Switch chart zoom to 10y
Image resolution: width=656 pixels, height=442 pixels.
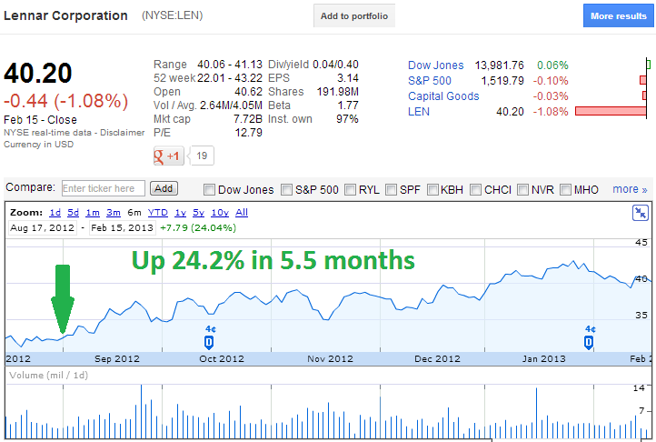tap(220, 213)
